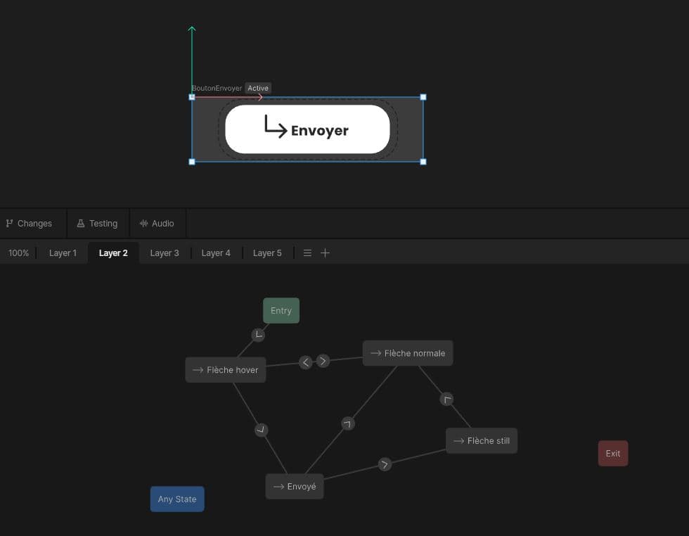Click the add layer plus icon
The image size is (689, 536).
(325, 253)
